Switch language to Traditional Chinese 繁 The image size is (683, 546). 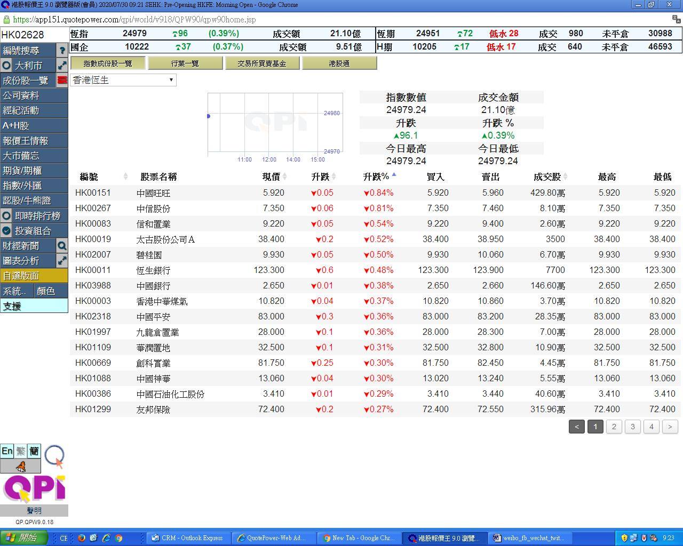(20, 451)
